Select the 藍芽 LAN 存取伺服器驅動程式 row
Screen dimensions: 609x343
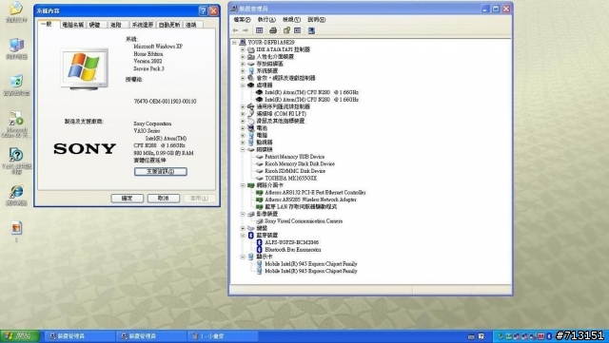301,207
